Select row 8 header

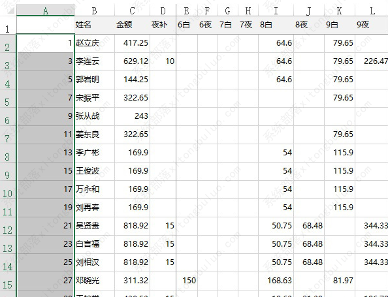pos(7,153)
